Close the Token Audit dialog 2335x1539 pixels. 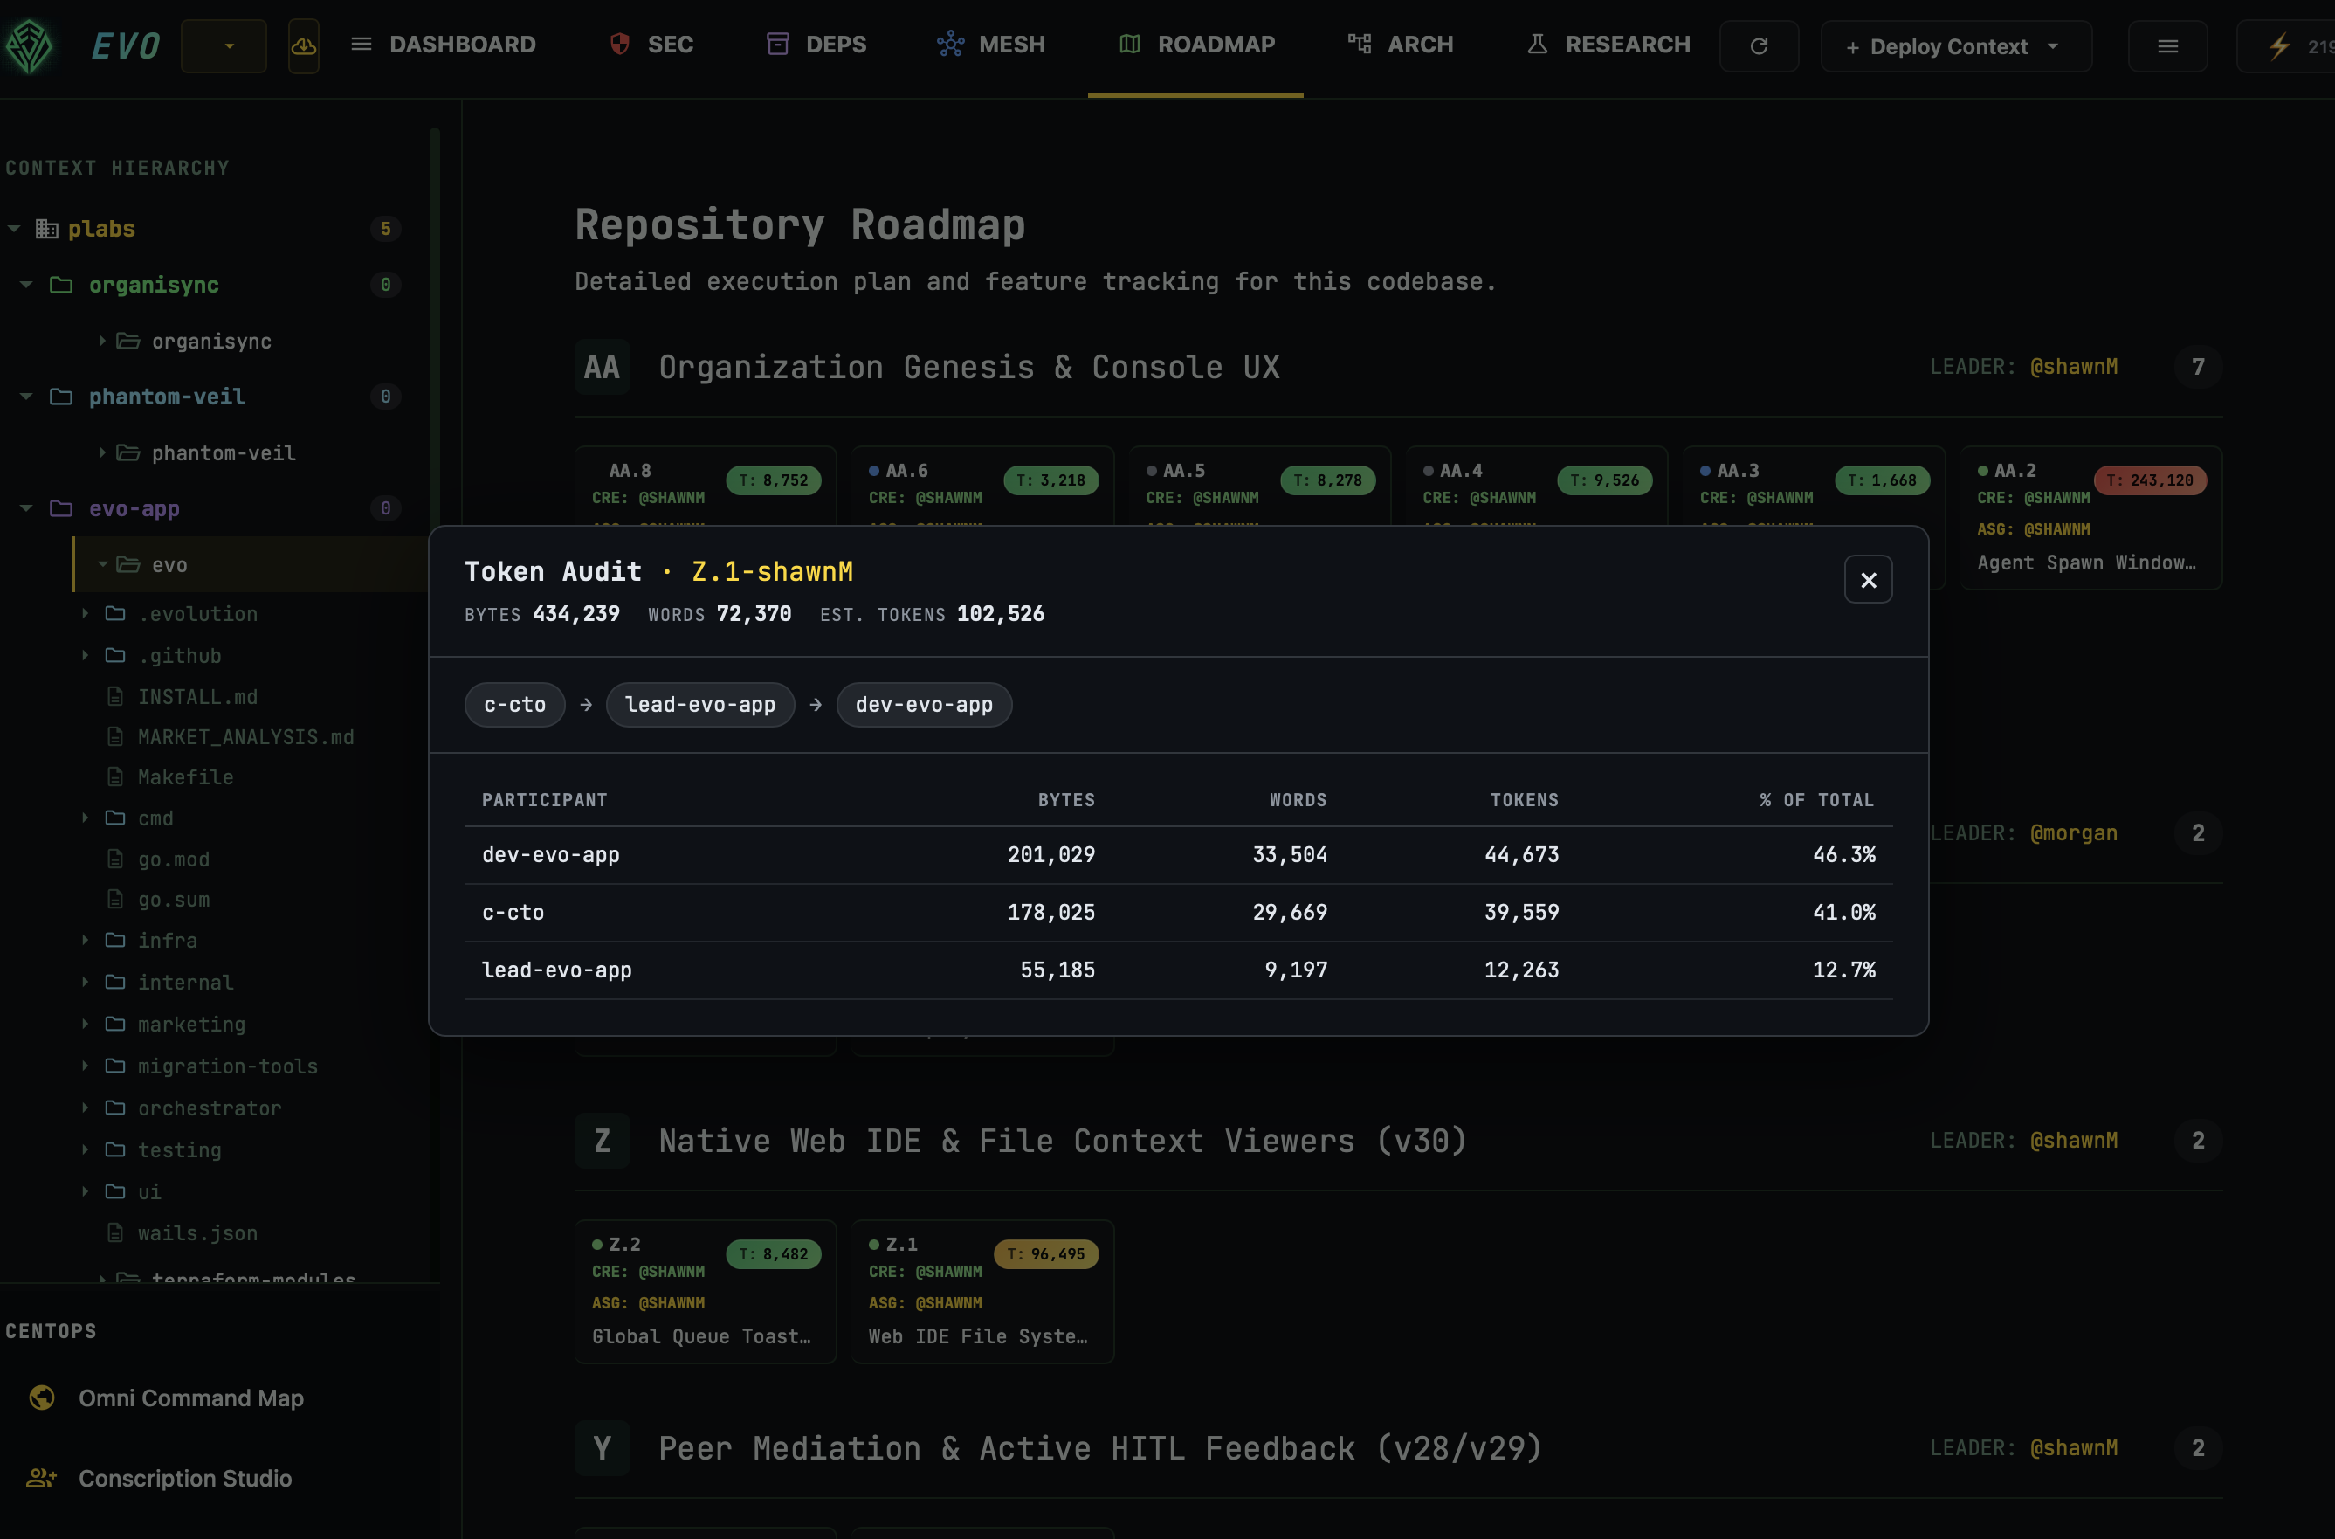(1868, 579)
